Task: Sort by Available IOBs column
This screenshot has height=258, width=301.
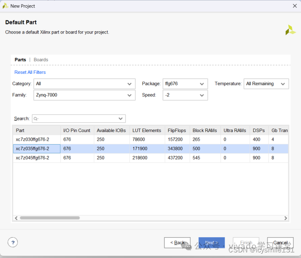Action: coord(112,131)
